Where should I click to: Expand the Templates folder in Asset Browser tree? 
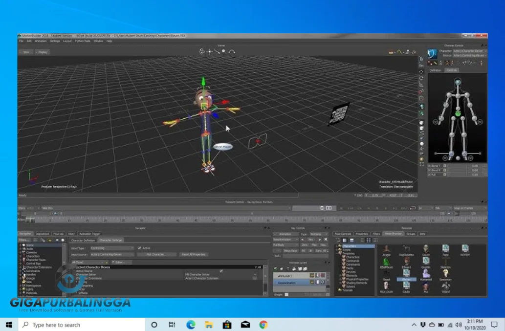(x=339, y=253)
